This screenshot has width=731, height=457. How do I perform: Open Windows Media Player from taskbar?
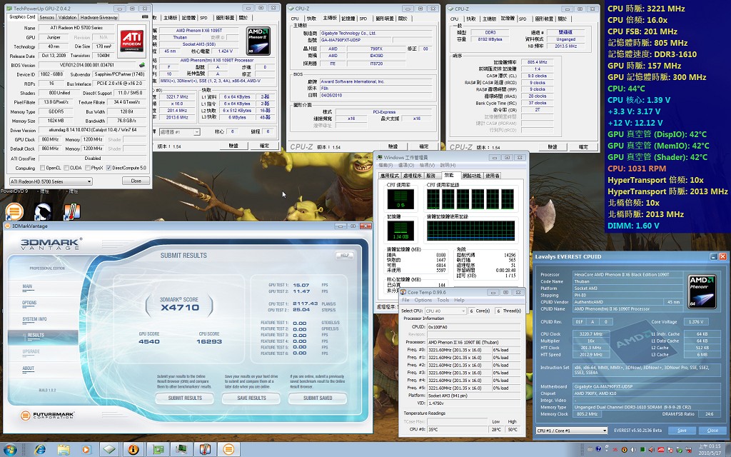[86, 450]
